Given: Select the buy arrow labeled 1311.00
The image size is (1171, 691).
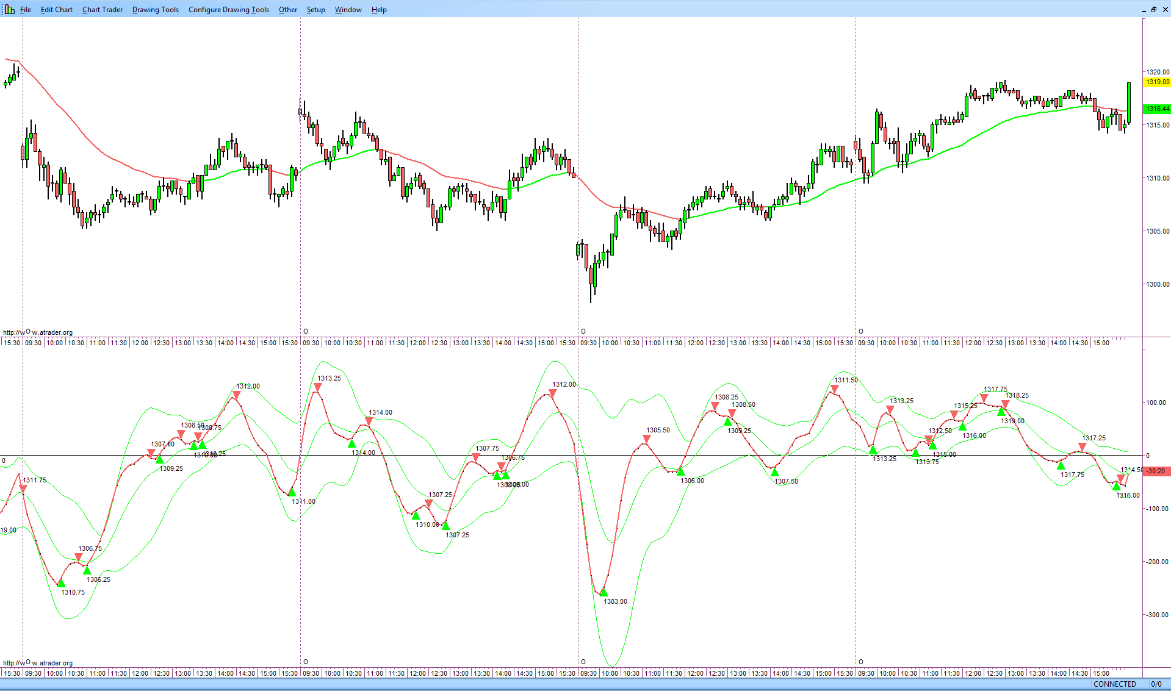Looking at the screenshot, I should [292, 492].
